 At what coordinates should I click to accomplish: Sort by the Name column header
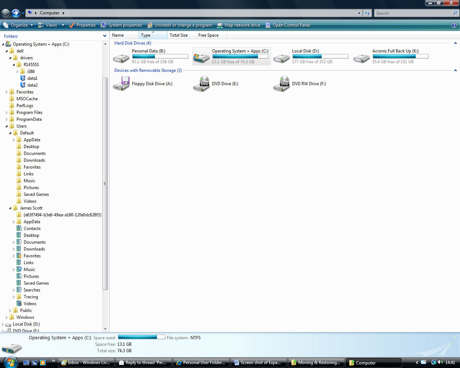(124, 35)
